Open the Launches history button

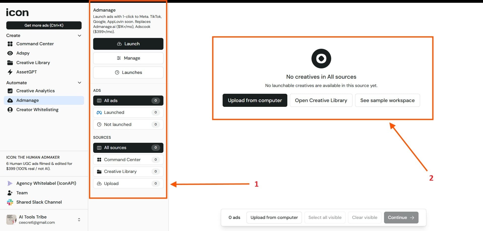(128, 72)
